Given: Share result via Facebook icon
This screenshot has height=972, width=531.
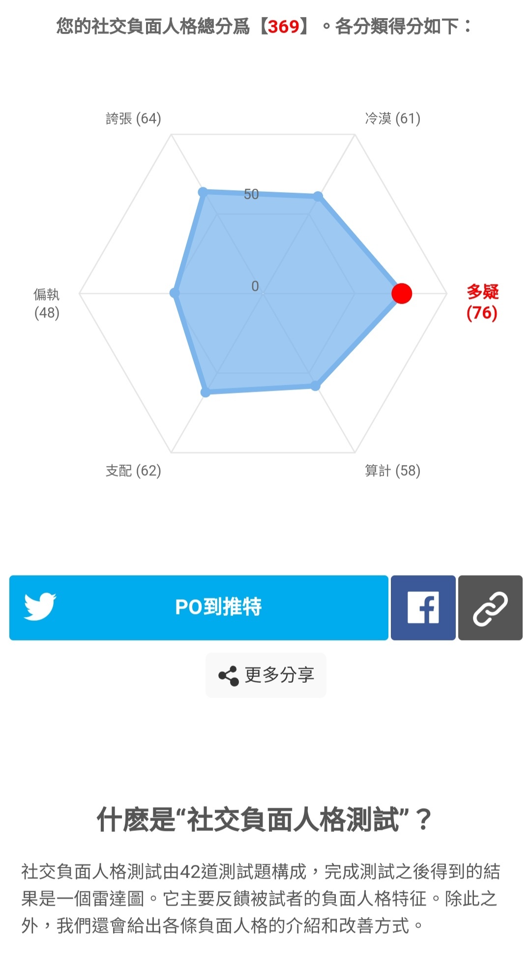Looking at the screenshot, I should 423,607.
